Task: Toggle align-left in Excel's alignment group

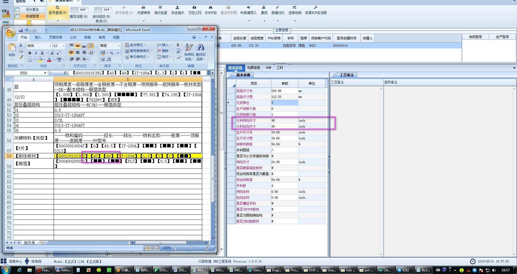Action: pyautogui.click(x=72, y=53)
